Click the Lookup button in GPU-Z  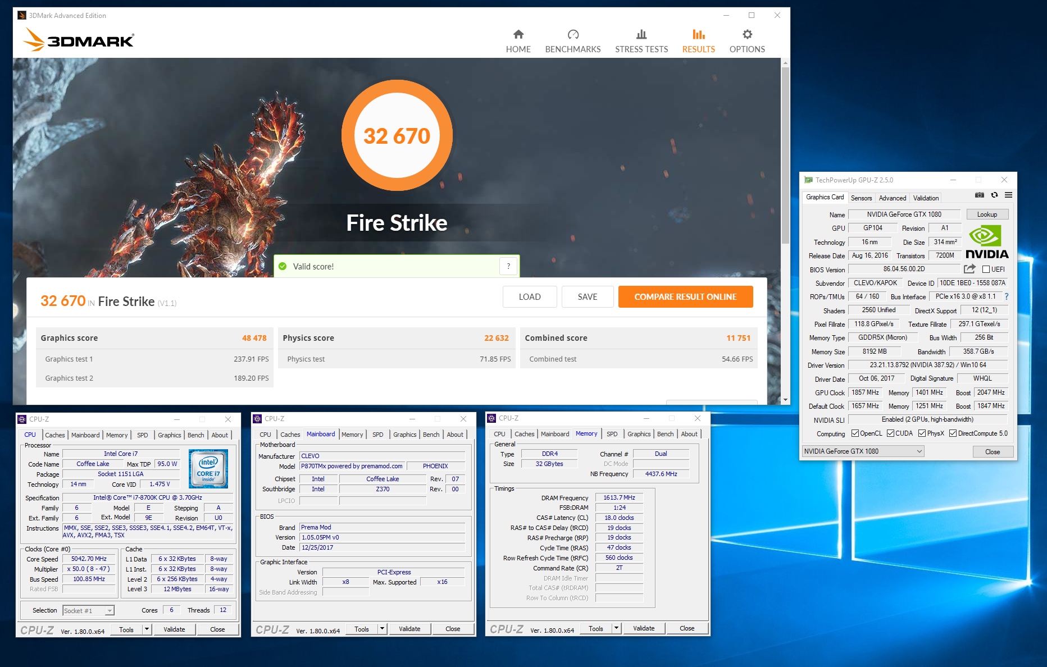tap(987, 214)
